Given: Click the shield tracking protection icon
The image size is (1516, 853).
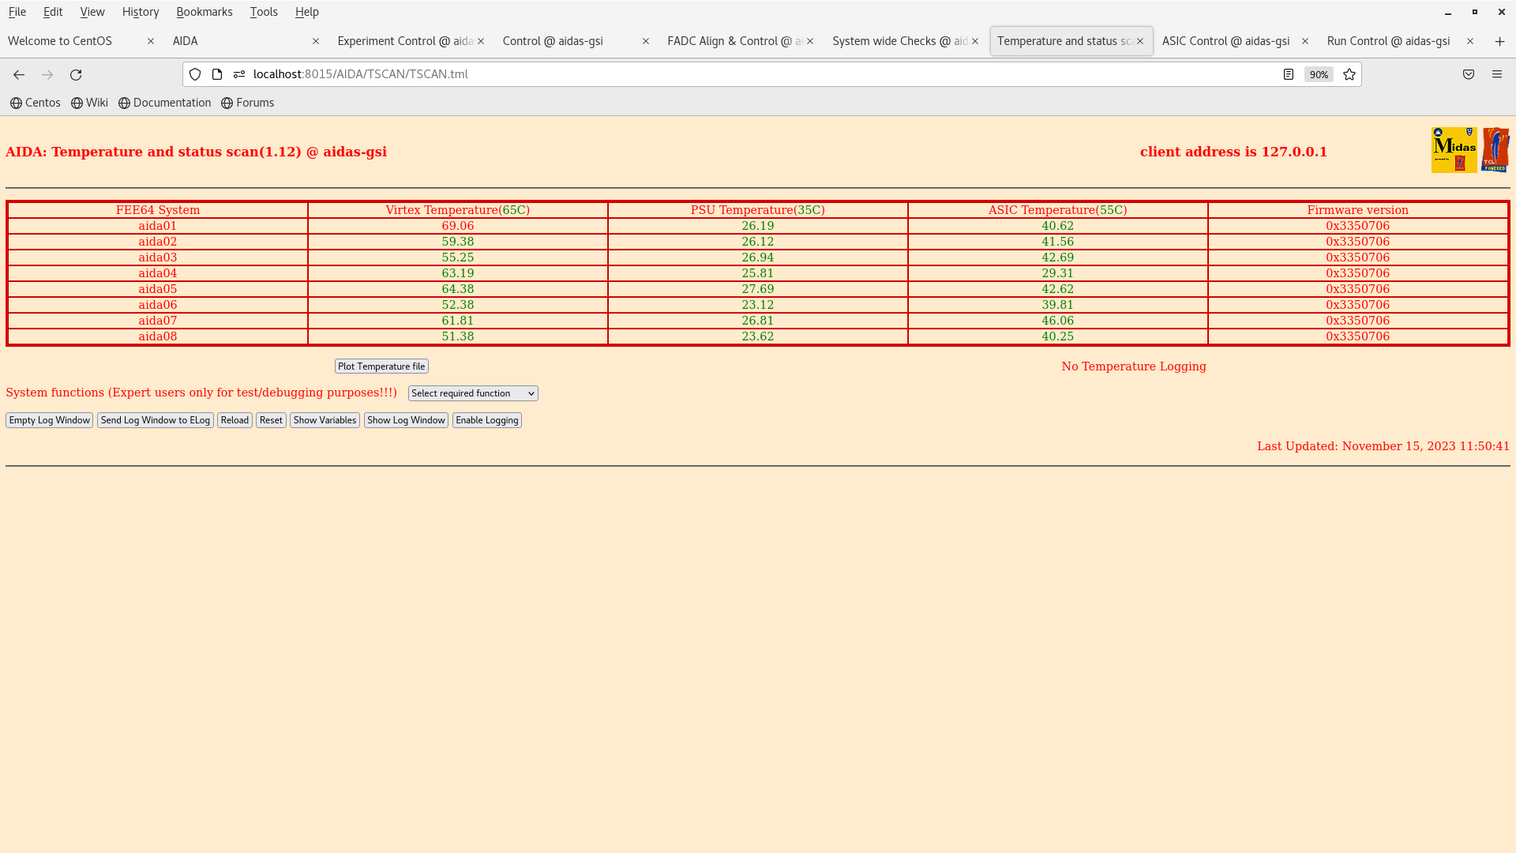Looking at the screenshot, I should 195,74.
